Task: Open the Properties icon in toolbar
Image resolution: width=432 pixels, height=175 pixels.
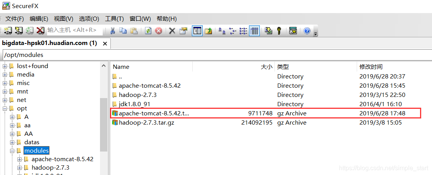Action: pyautogui.click(x=183, y=30)
